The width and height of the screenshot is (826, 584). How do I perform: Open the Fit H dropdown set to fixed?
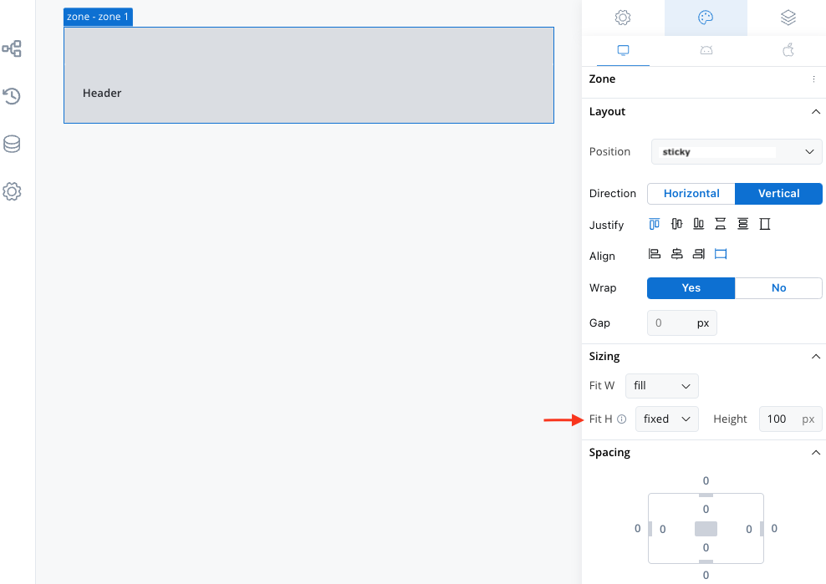(667, 419)
